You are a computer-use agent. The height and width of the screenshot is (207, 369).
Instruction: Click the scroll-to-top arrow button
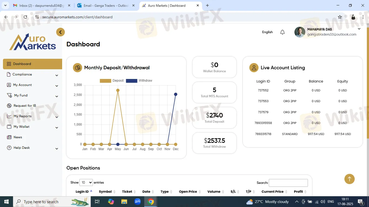coord(349,179)
